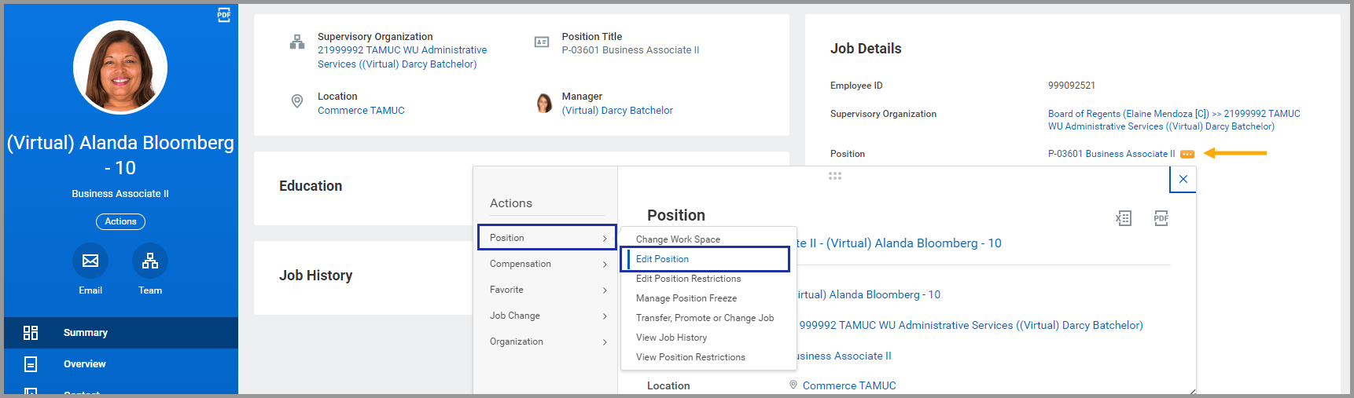Click the orange related actions icon beside Position

1187,154
